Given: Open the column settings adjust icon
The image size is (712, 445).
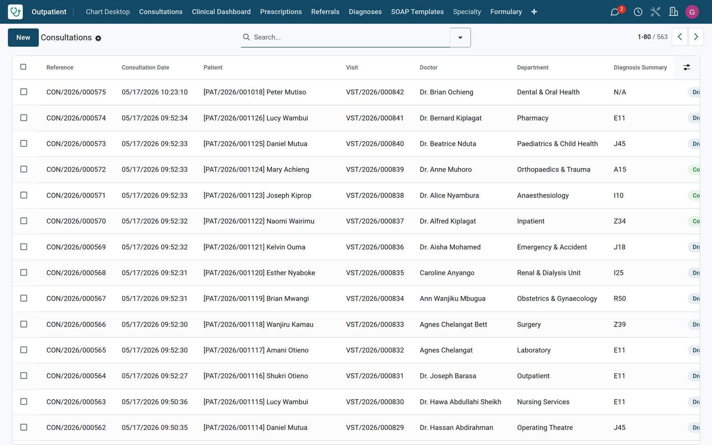Looking at the screenshot, I should [x=687, y=67].
